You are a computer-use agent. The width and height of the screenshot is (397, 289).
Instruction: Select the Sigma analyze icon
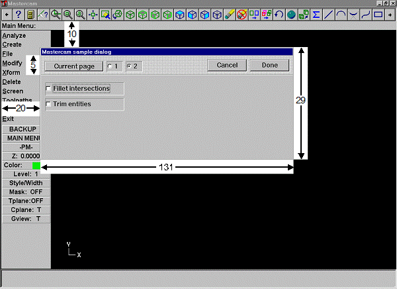pos(316,14)
